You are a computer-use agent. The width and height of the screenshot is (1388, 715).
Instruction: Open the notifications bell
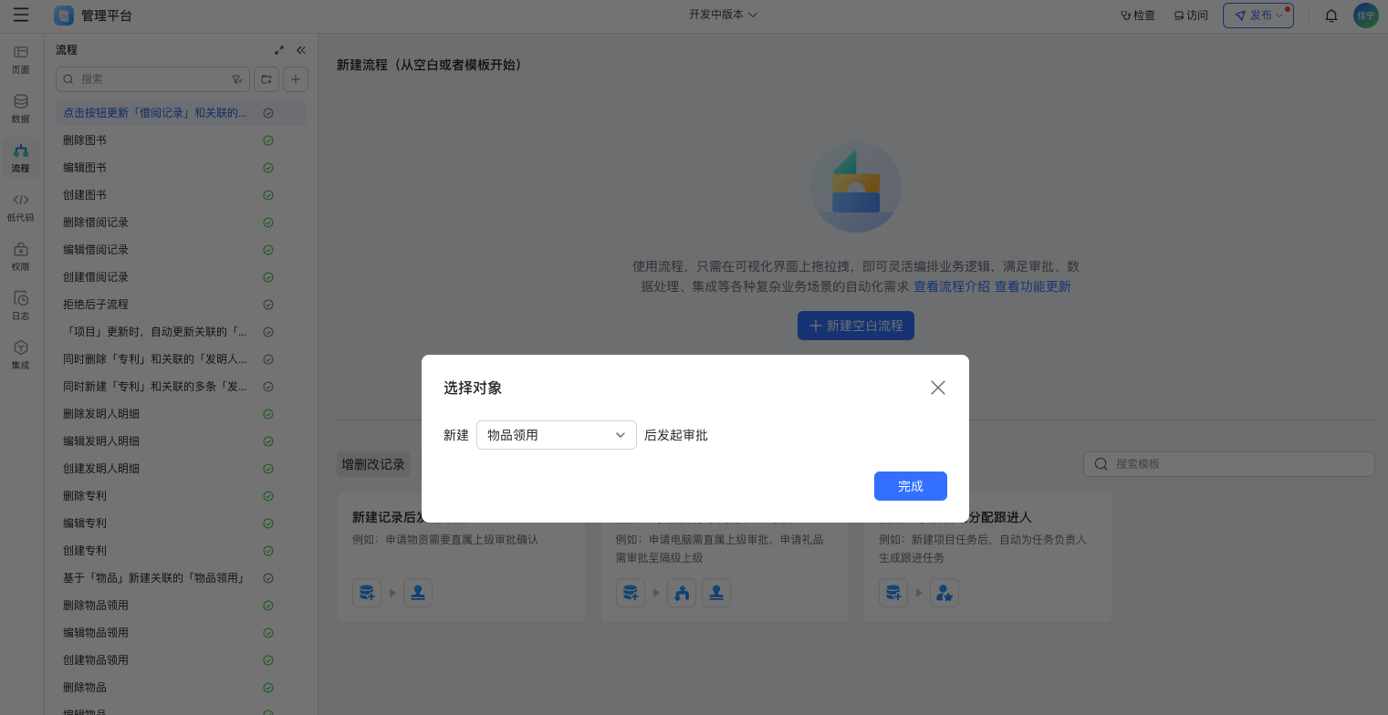[1331, 16]
